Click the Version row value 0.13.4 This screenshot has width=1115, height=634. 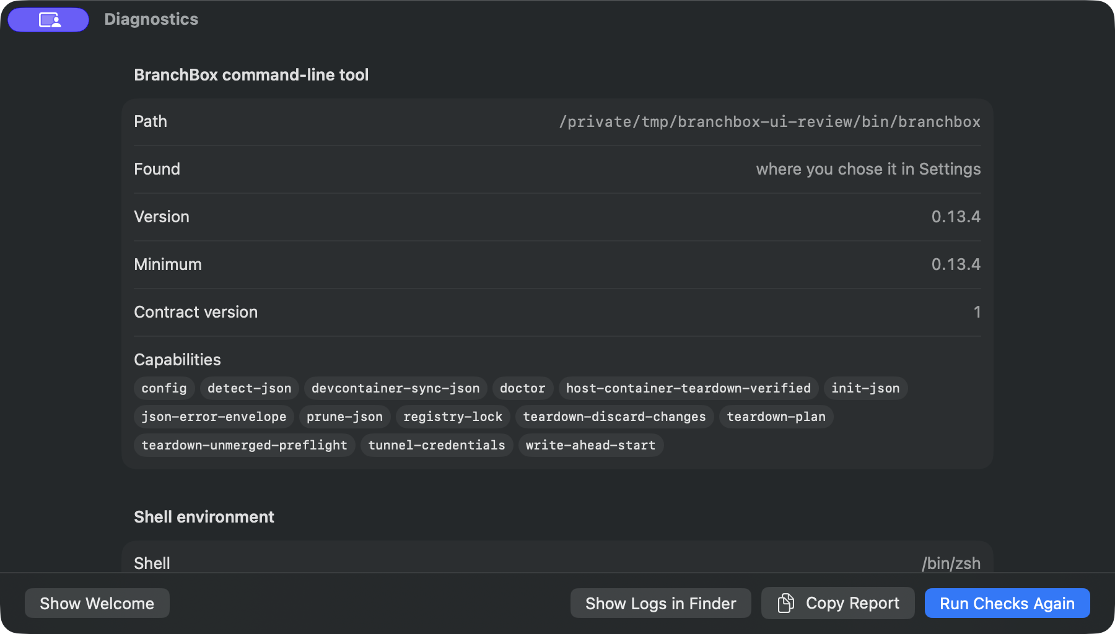pyautogui.click(x=956, y=217)
